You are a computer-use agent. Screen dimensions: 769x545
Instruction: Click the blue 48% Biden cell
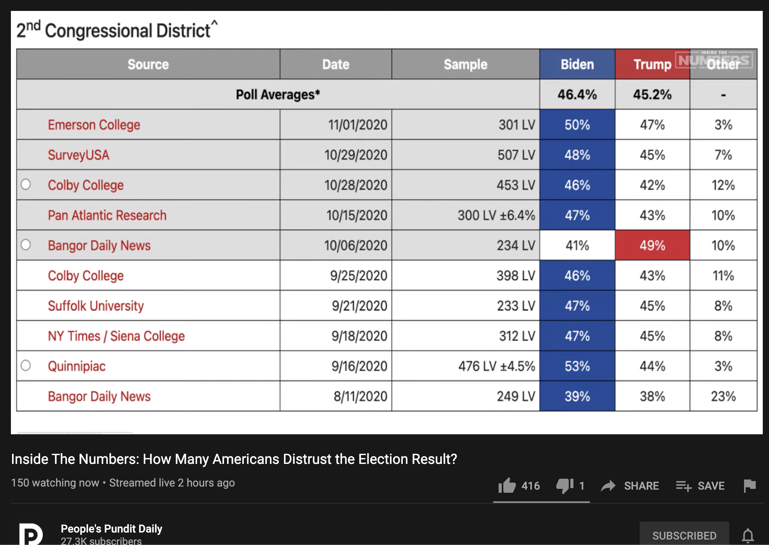(x=577, y=155)
